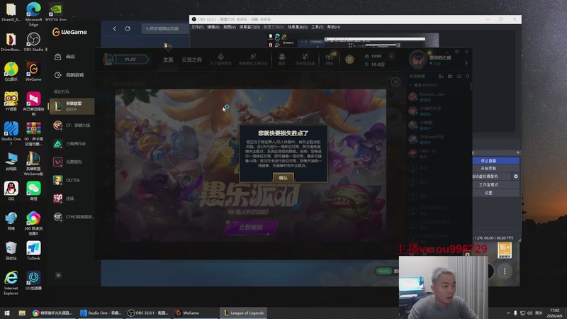Image resolution: width=567 pixels, height=319 pixels.
Task: Add RP with the plus button beside 1090
Action: (x=391, y=56)
